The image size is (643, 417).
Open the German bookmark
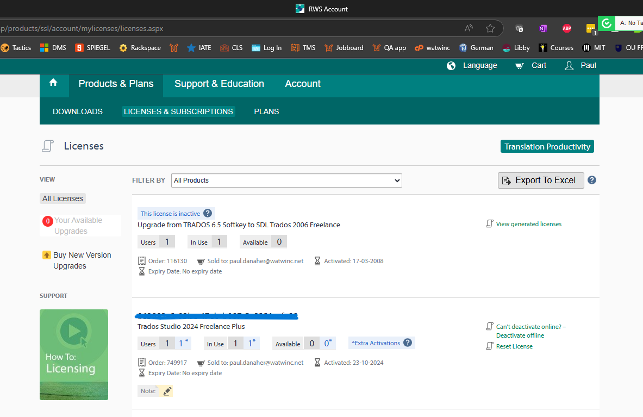coord(476,48)
